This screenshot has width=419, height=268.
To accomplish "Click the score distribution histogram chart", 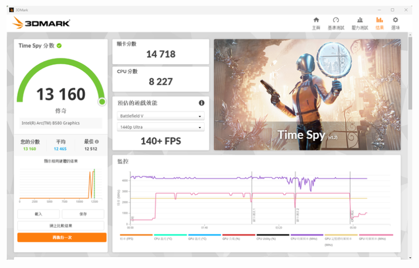I will tap(61, 185).
